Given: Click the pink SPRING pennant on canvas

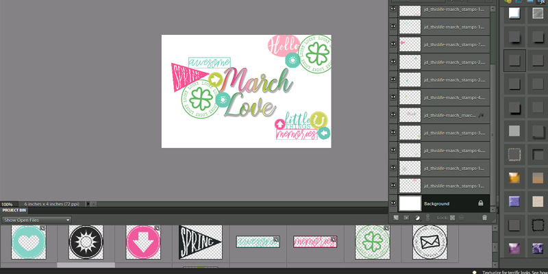Looking at the screenshot, I should (189, 77).
